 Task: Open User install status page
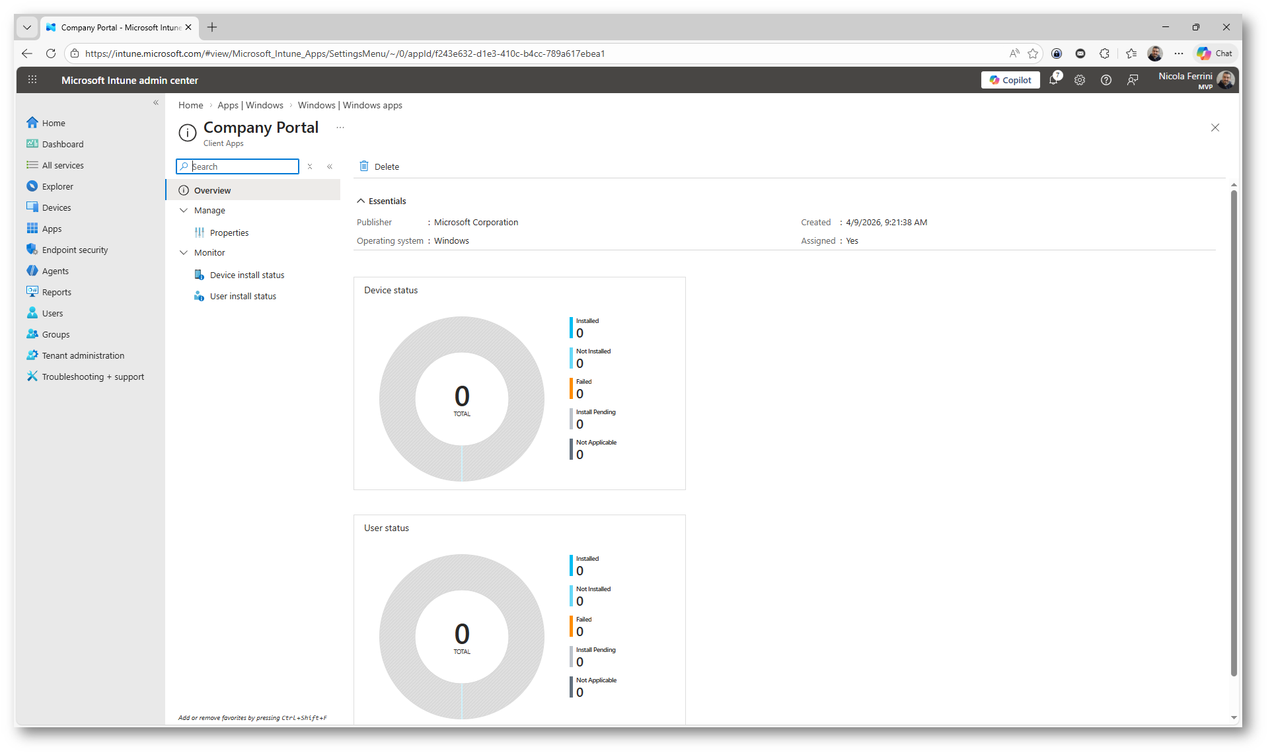point(243,296)
